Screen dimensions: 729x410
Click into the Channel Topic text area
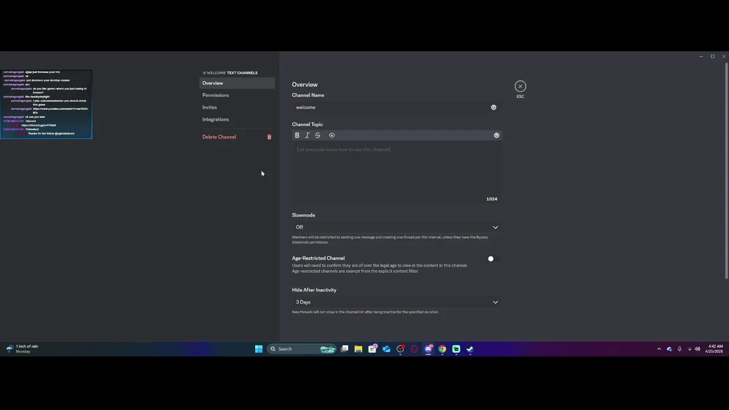396,173
